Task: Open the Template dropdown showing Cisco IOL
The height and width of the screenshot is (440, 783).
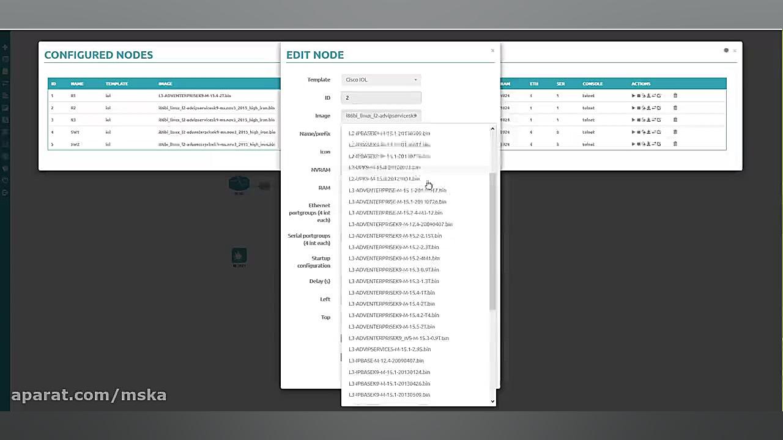Action: point(380,79)
